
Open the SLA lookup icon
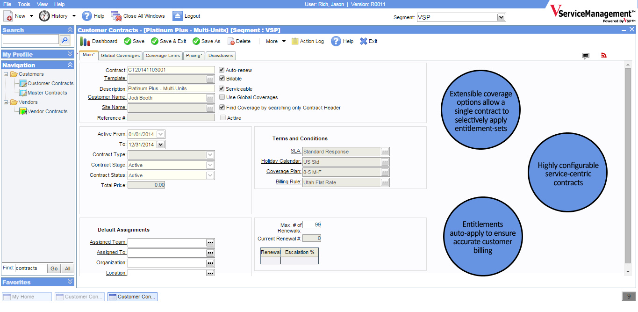pos(385,152)
